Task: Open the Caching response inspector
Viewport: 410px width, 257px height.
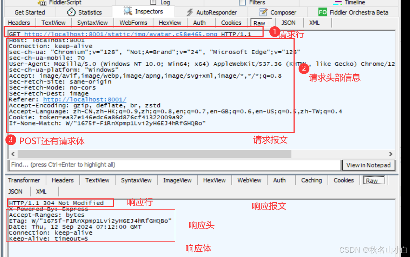Action: click(311, 180)
